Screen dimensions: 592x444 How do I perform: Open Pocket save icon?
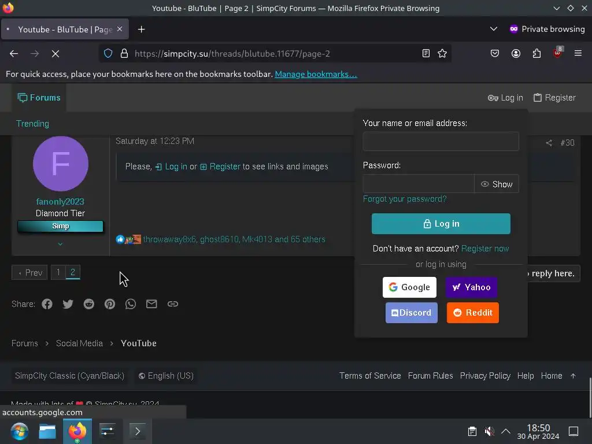coord(495,54)
